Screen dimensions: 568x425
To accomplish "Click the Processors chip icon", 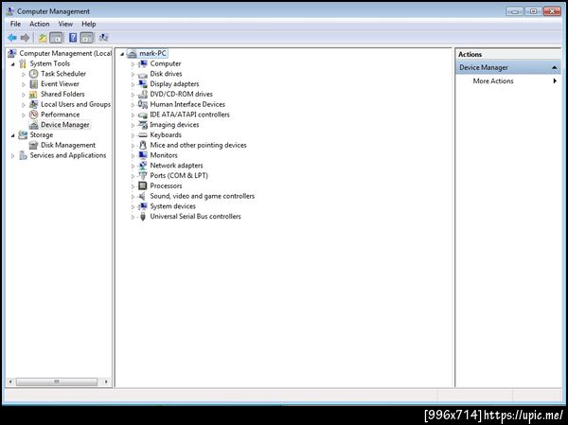I will tap(143, 186).
